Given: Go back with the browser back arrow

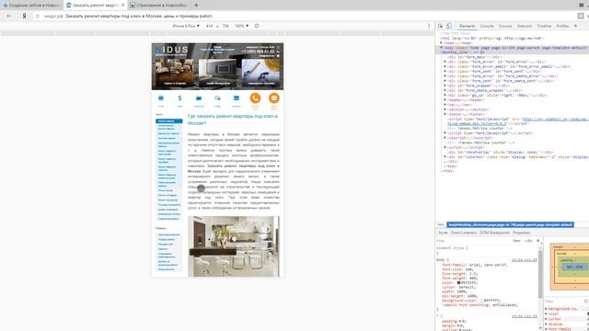Looking at the screenshot, I should pos(9,17).
